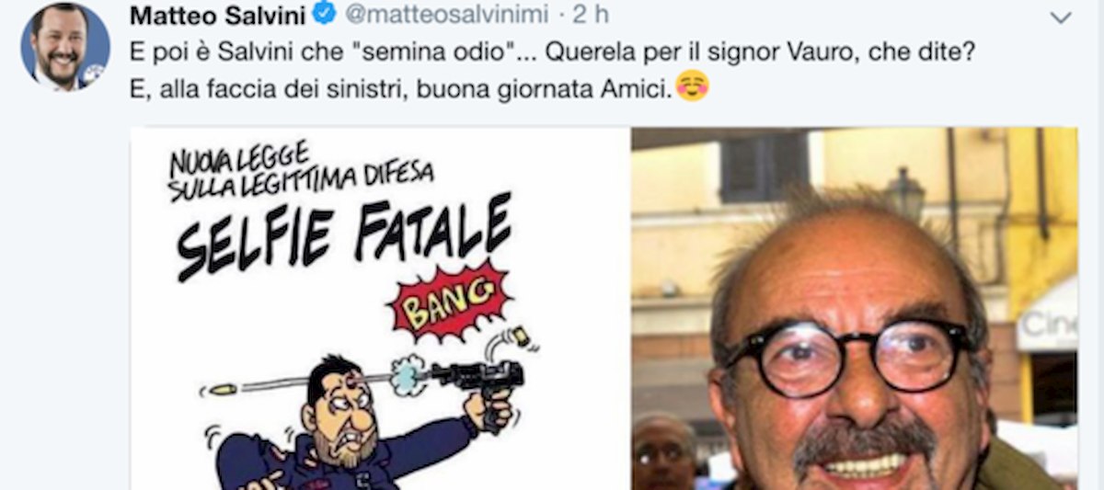Click the blushing emoji in tweet

click(x=693, y=86)
